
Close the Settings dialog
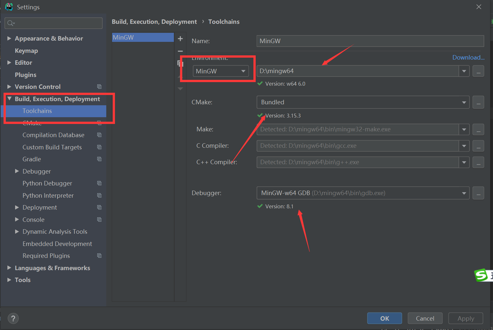(x=479, y=7)
